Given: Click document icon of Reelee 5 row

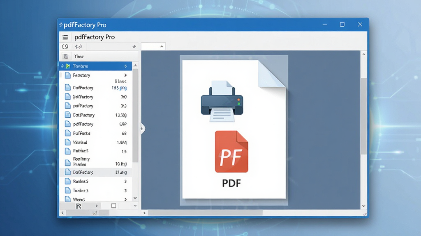Looking at the screenshot, I should [68, 181].
